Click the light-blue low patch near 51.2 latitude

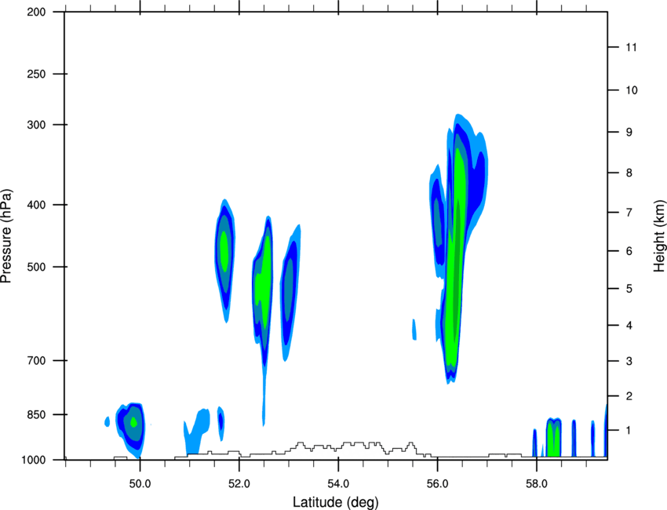pos(195,431)
